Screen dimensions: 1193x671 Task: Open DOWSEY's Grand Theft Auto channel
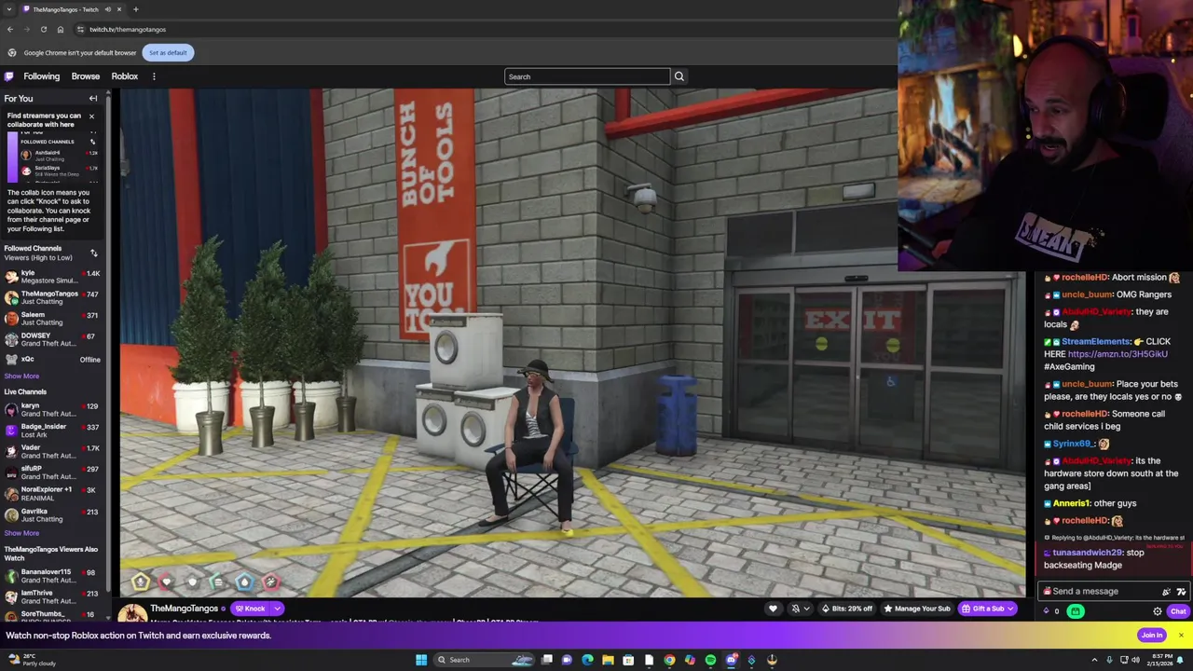(x=52, y=339)
